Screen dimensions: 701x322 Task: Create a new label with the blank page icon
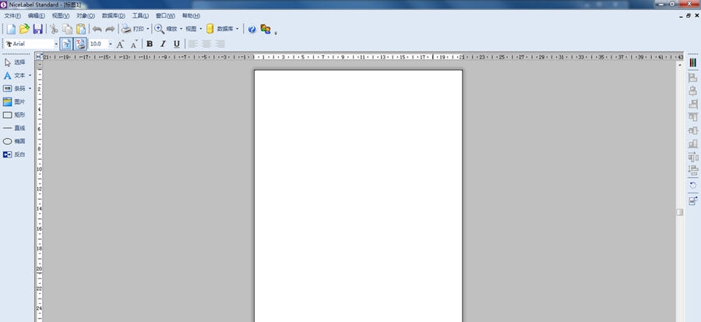point(11,29)
